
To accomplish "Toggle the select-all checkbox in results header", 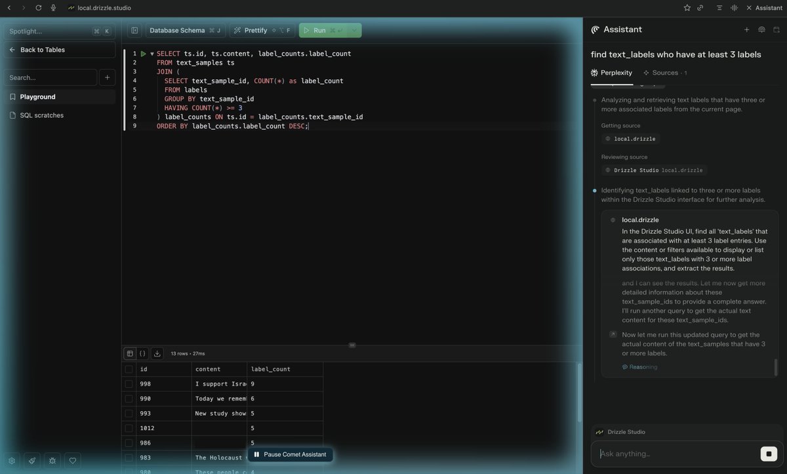I will pyautogui.click(x=129, y=369).
